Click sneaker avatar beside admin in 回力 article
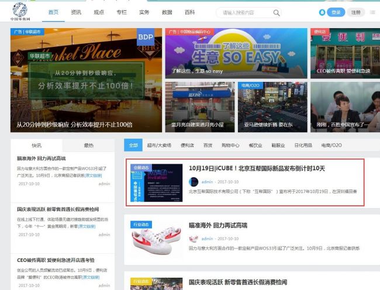The image size is (380, 290). click(x=194, y=239)
